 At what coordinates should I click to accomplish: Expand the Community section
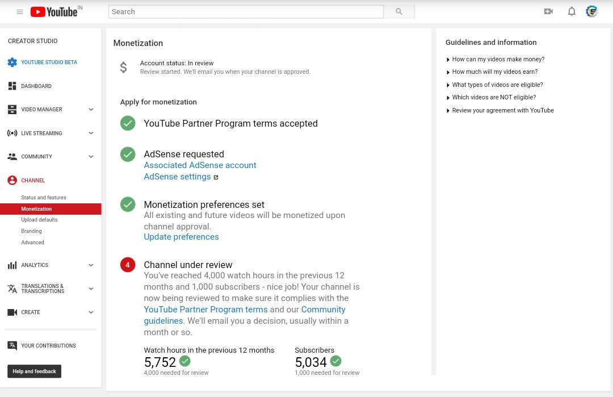(x=91, y=156)
